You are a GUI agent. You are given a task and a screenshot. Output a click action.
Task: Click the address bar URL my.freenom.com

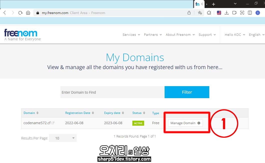[x=55, y=13]
